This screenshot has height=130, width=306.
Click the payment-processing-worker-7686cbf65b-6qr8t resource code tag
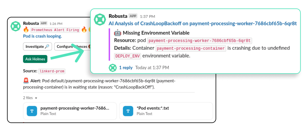coord(200,41)
